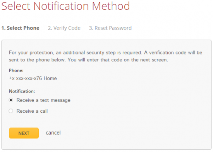Click the 'Phone:' field label
This screenshot has height=152, width=213.
(x=16, y=70)
